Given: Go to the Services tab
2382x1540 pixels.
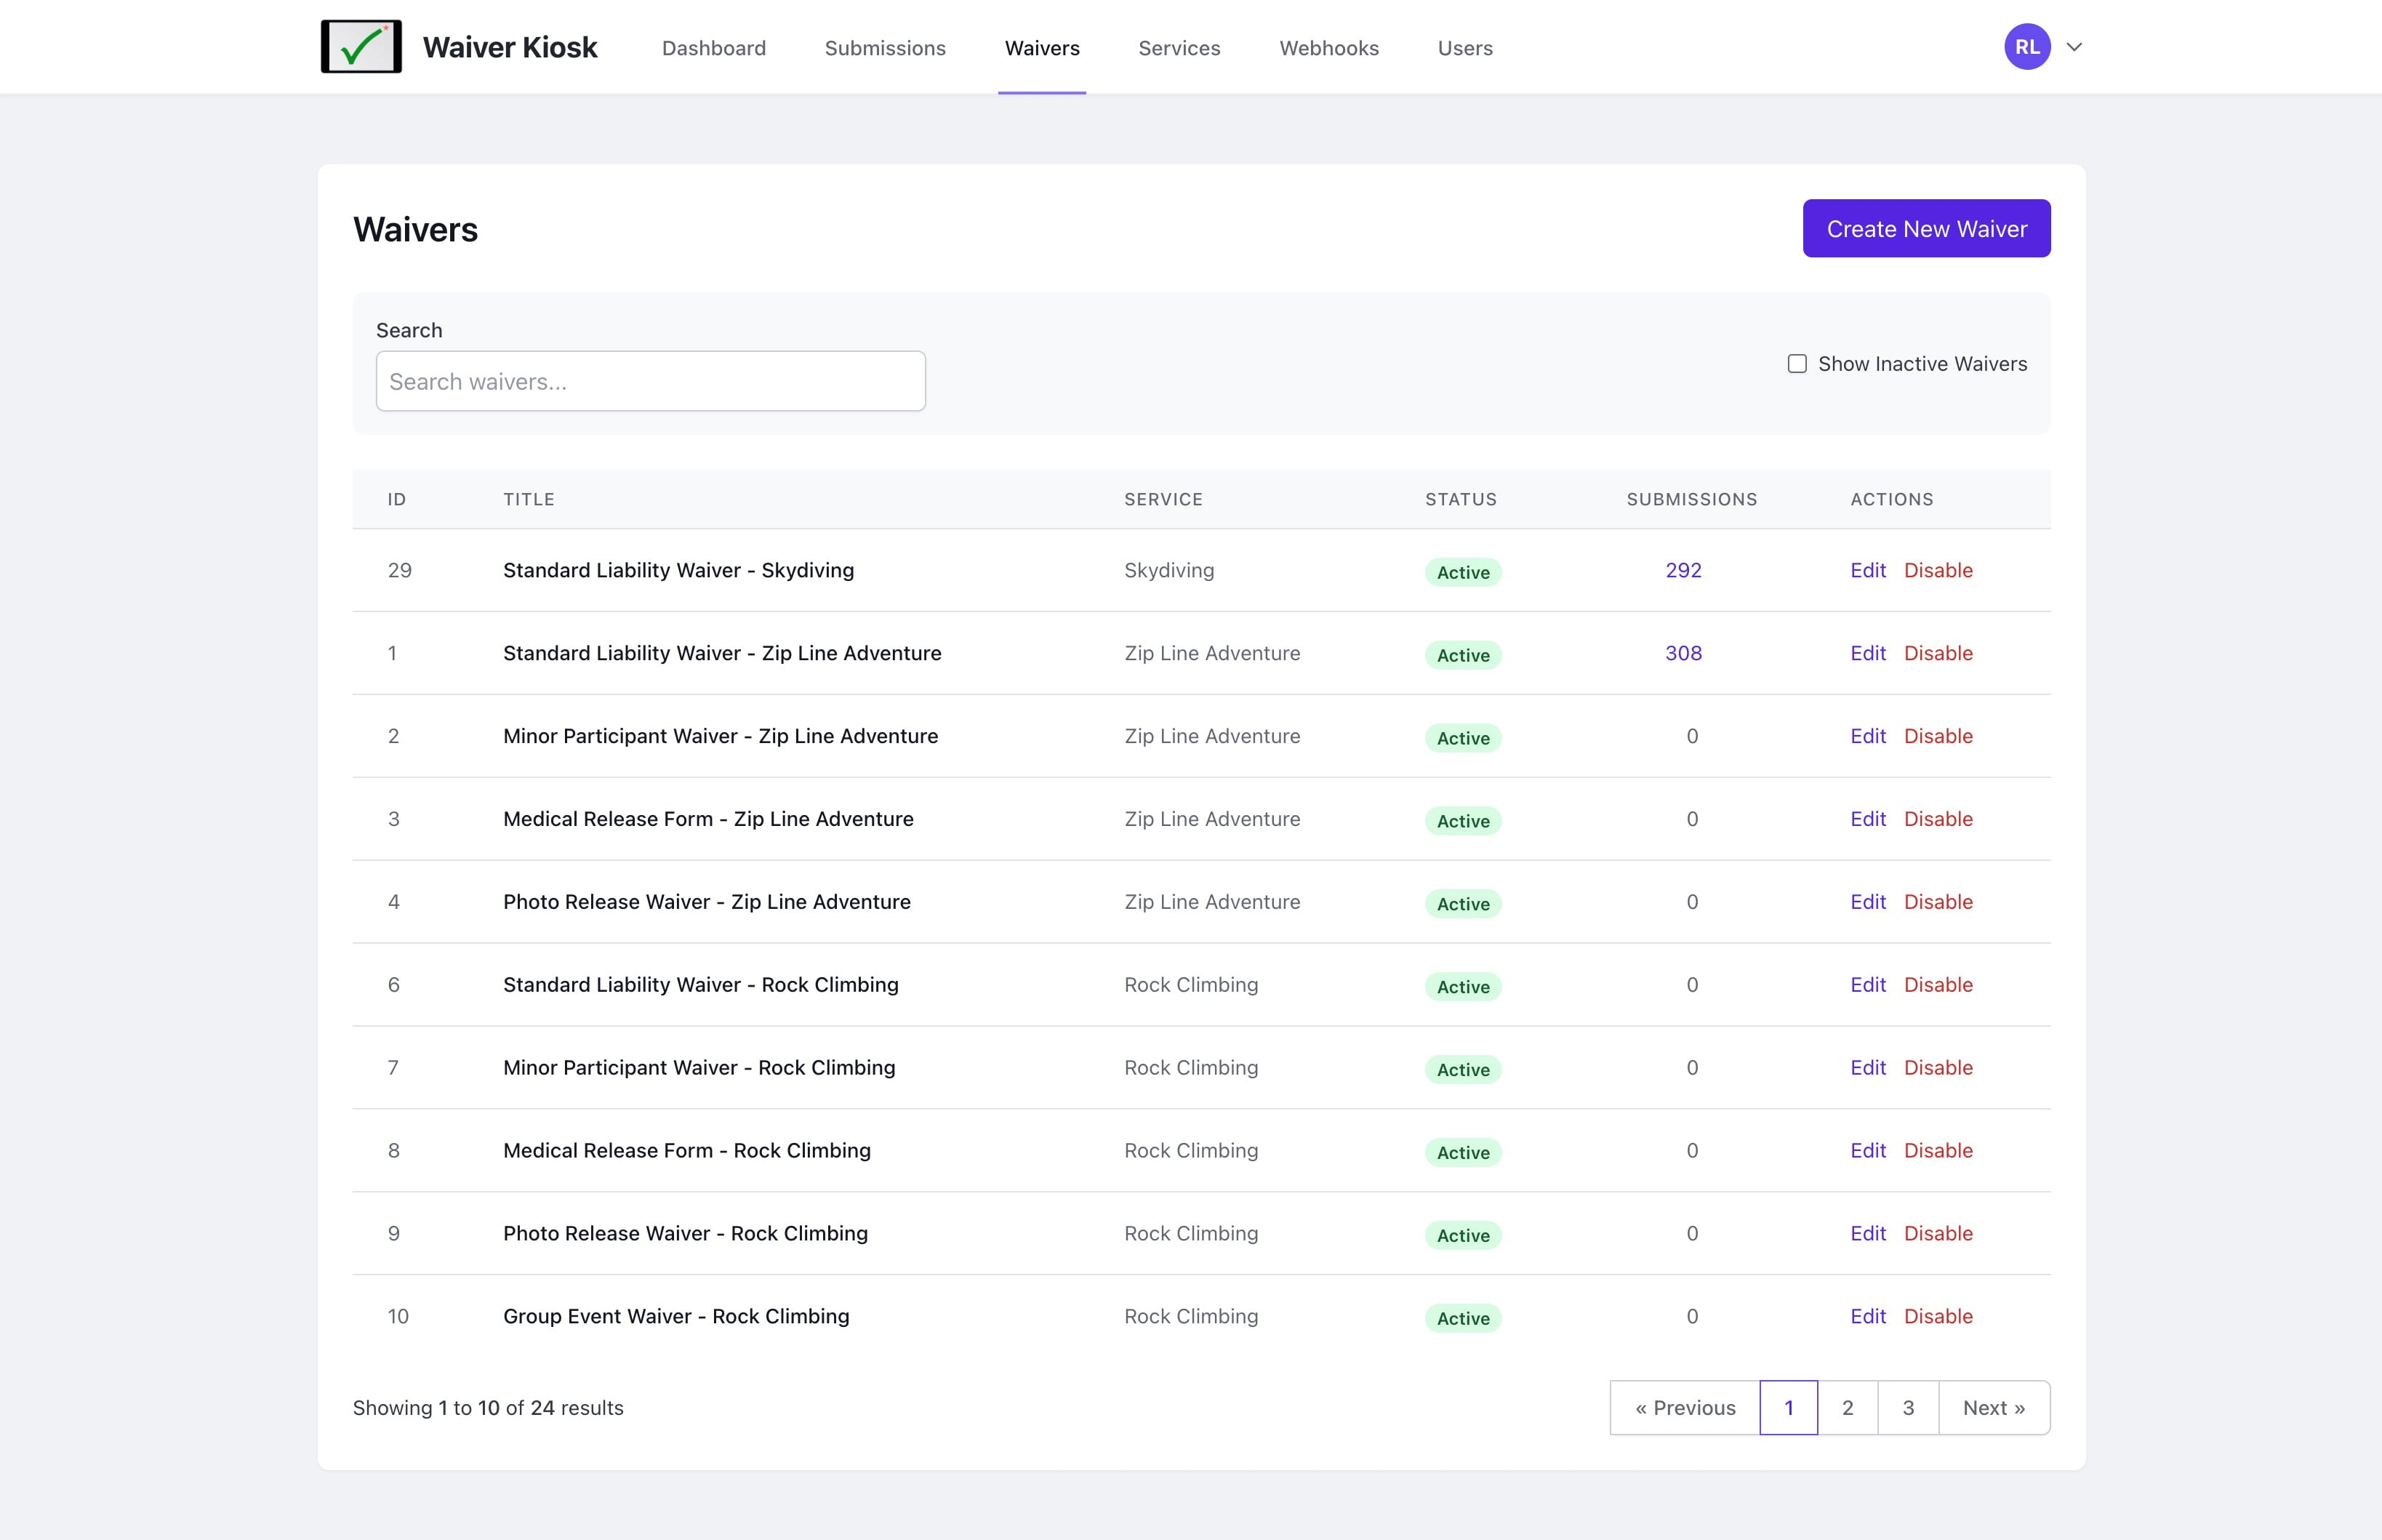Looking at the screenshot, I should click(x=1178, y=48).
